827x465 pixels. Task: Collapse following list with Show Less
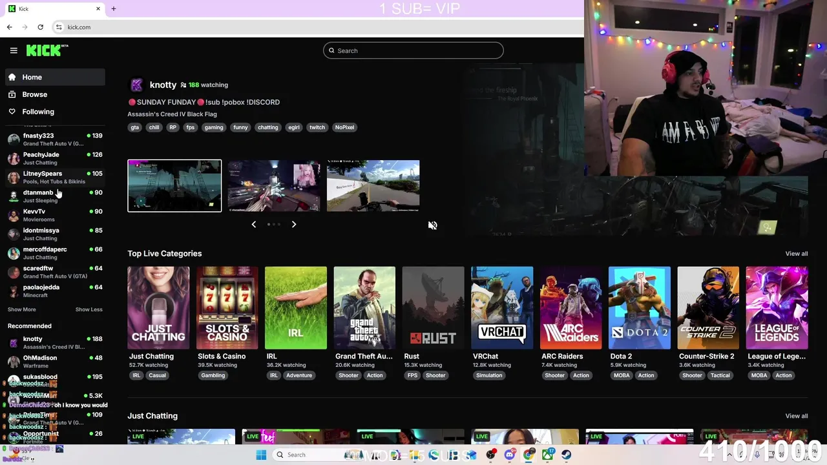89,309
